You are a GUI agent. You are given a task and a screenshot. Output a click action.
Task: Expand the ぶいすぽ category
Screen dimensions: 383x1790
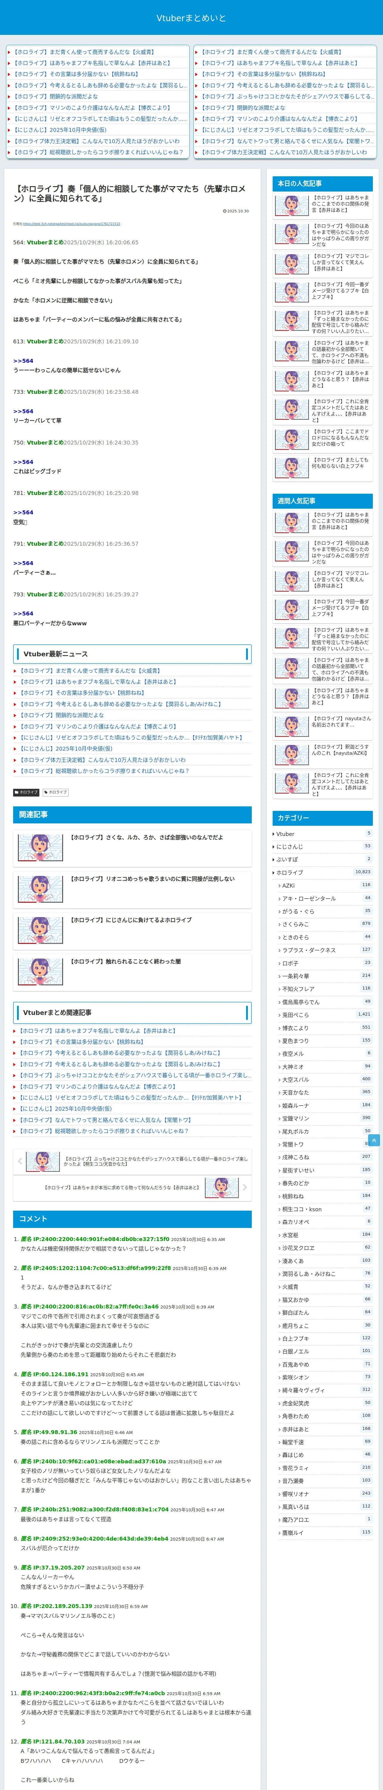point(322,859)
